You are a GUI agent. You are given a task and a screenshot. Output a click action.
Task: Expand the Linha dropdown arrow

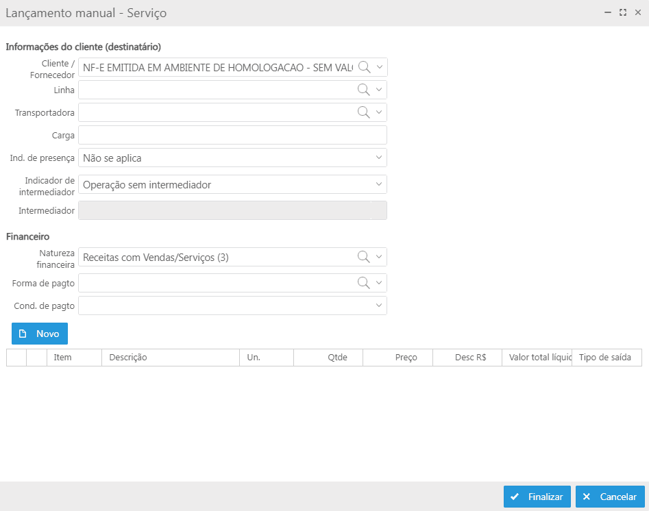click(x=379, y=90)
